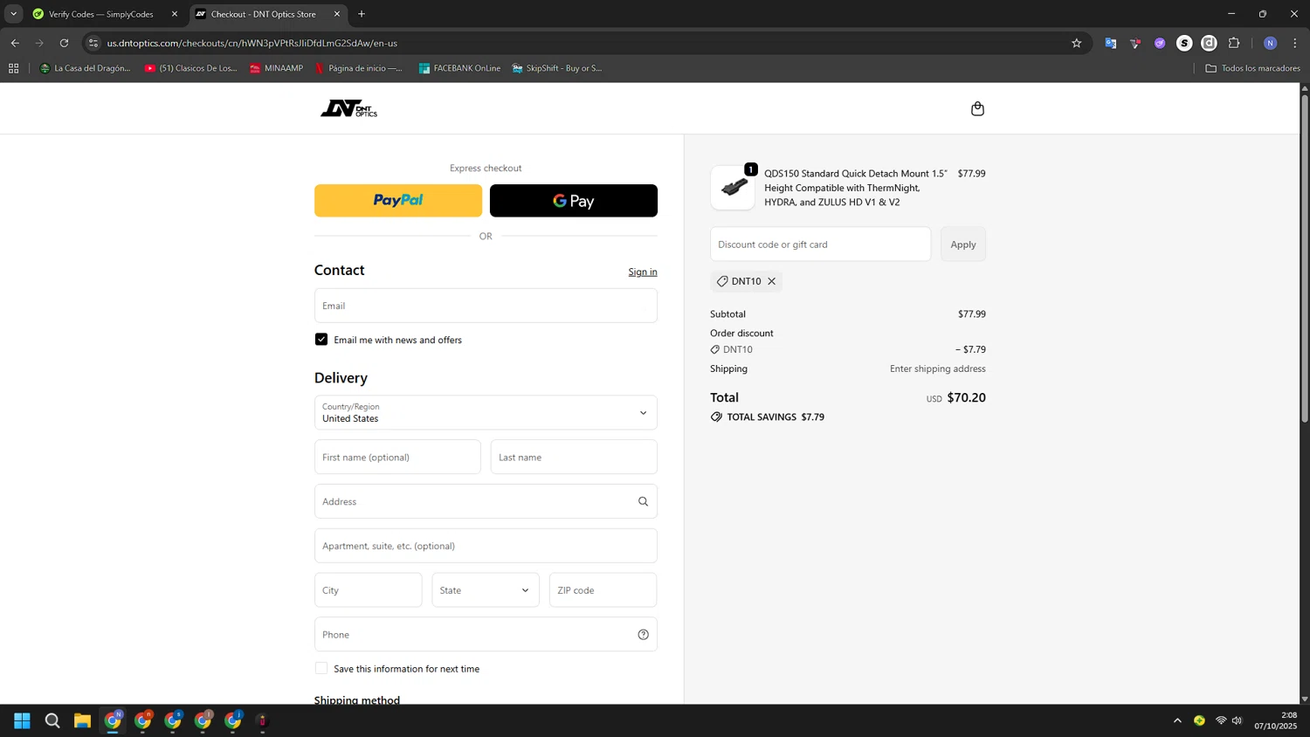Switch to the Checkout DNT Optics Store tab
Screen dimensions: 1310x737
[263, 14]
